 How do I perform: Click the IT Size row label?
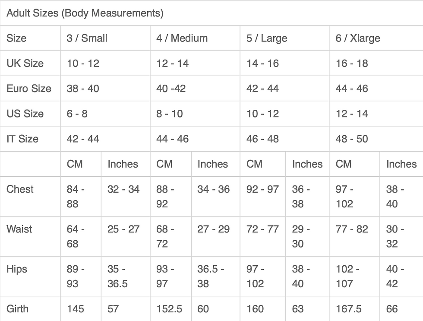[x=22, y=139]
